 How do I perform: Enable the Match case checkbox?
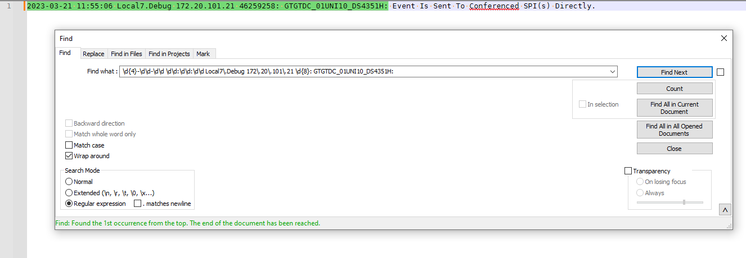69,145
